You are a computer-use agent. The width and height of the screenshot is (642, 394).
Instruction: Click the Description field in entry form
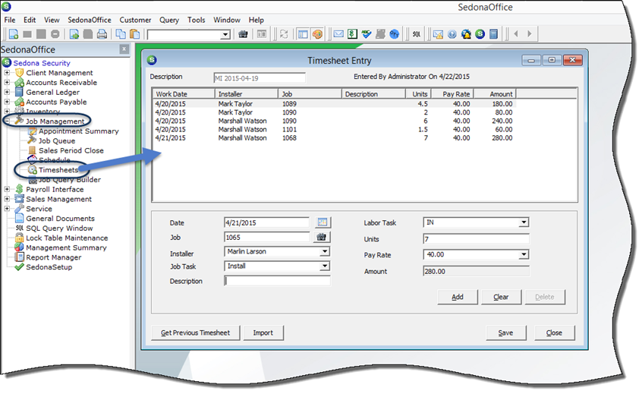[x=277, y=281]
